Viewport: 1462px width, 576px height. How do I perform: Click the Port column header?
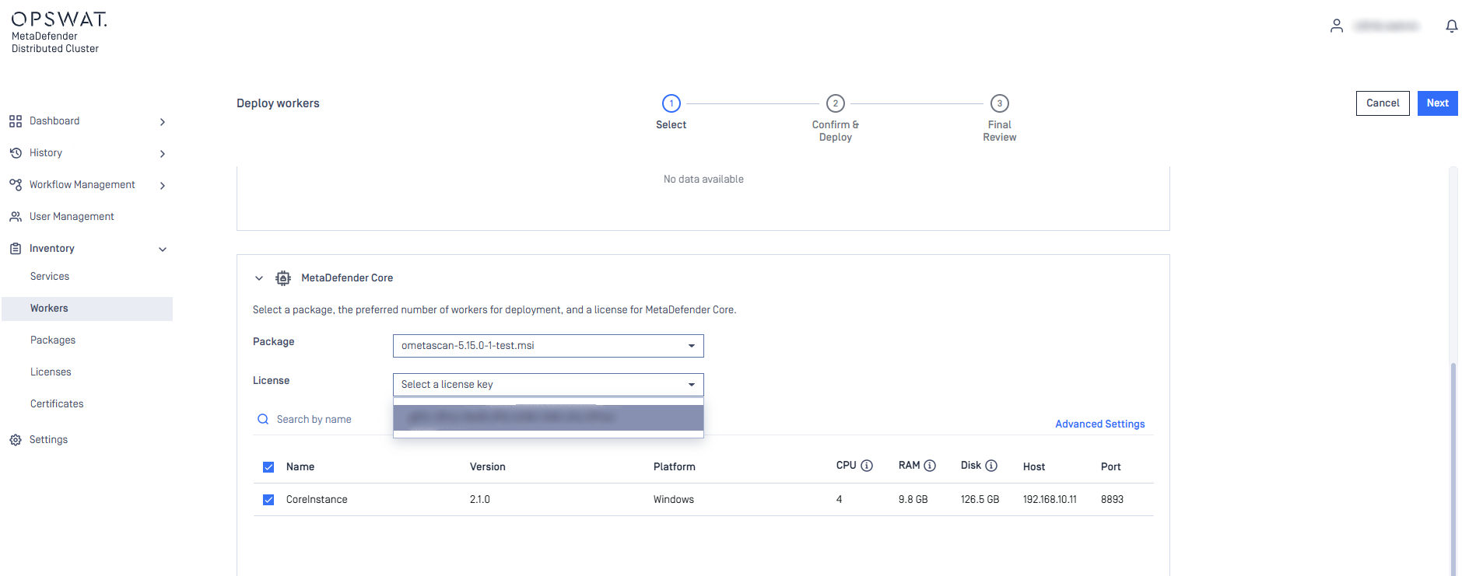tap(1111, 467)
